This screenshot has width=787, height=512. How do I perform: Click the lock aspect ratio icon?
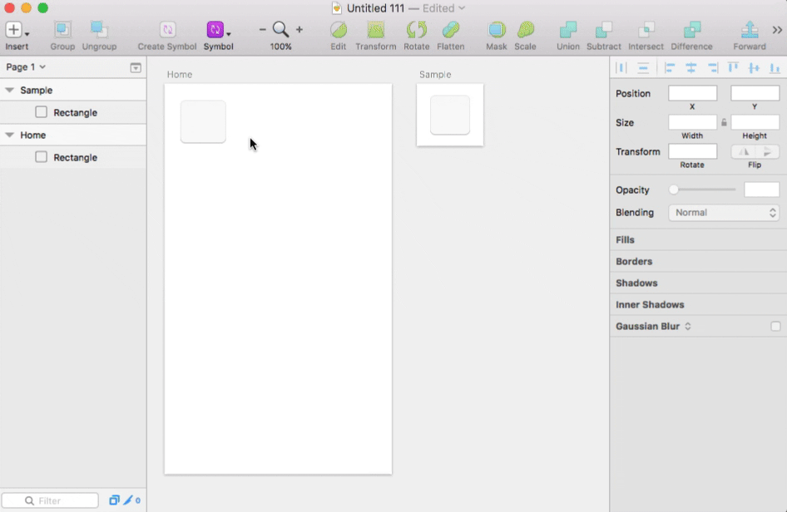click(724, 122)
